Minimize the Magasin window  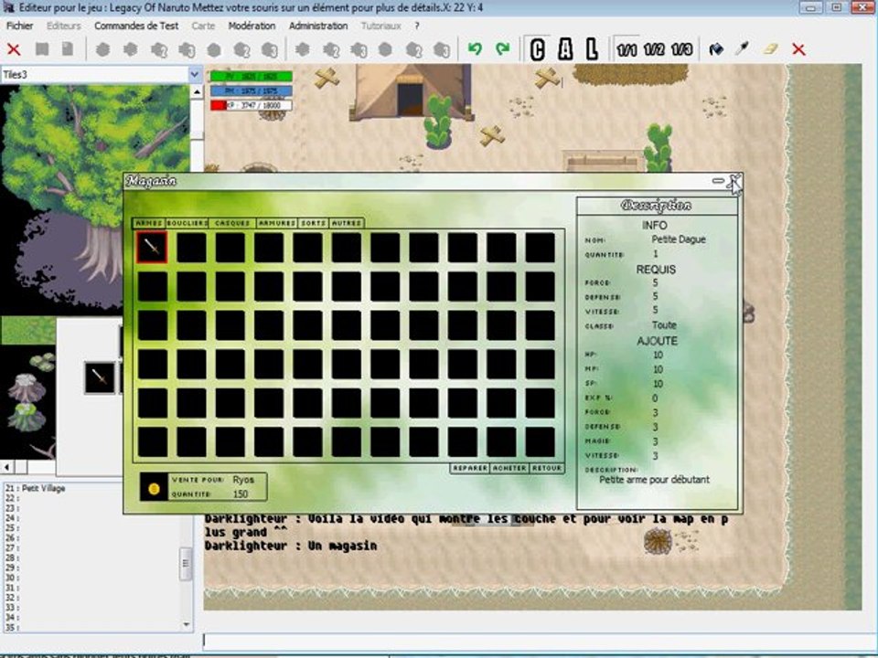tap(718, 181)
